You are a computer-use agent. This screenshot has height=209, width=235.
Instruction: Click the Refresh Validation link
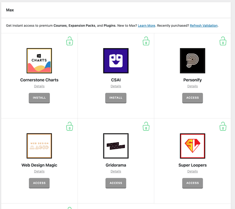pyautogui.click(x=204, y=25)
